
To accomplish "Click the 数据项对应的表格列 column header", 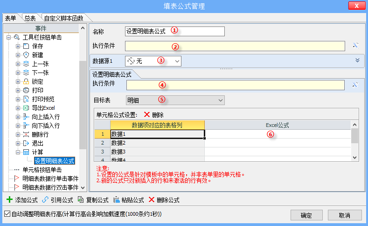I will pyautogui.click(x=157, y=125).
